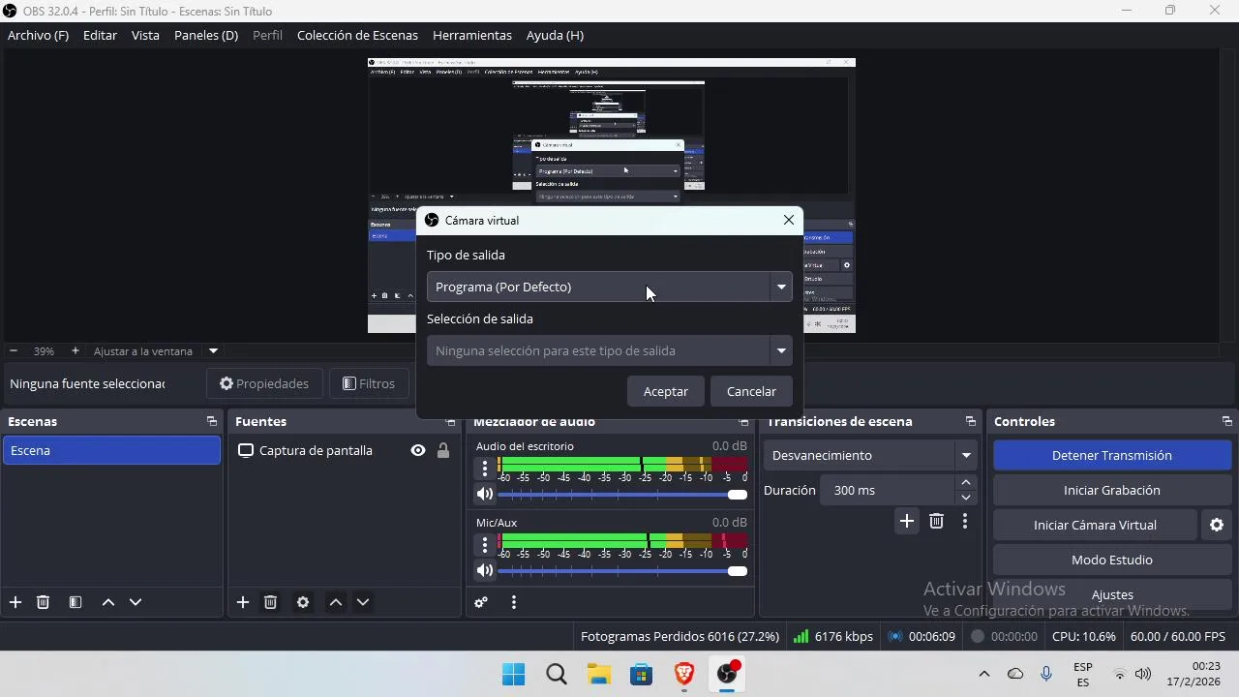Mute Mic/Aux speaker icon
This screenshot has width=1239, height=697.
(485, 570)
